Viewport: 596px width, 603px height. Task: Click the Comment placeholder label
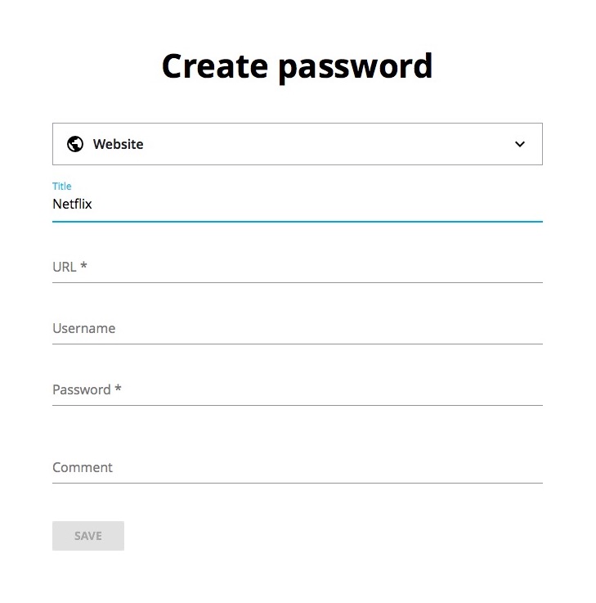click(83, 467)
